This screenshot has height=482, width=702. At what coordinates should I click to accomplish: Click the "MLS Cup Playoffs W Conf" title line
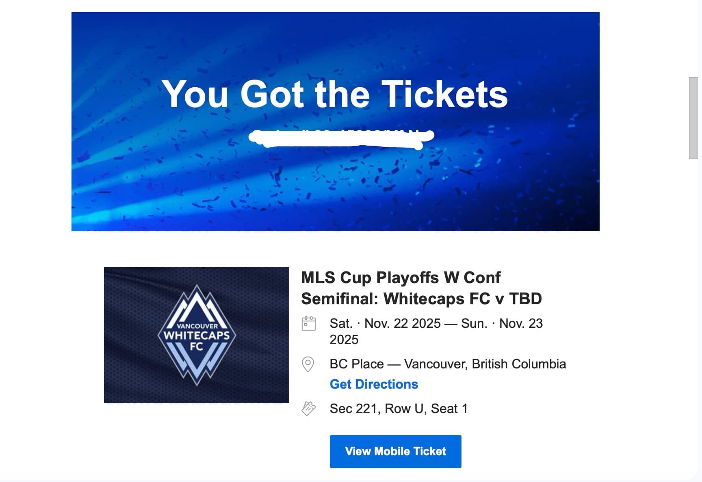[x=401, y=278]
